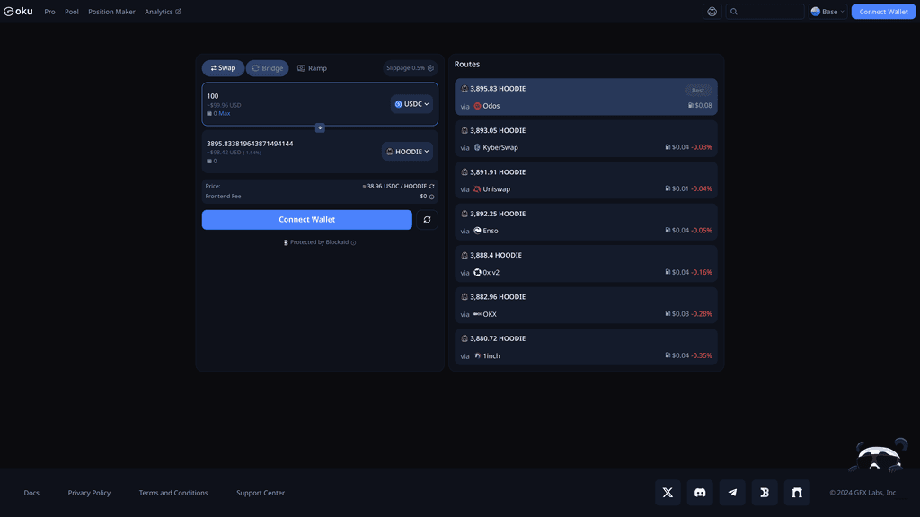Go to Position Maker
This screenshot has height=517, width=920.
[x=111, y=12]
